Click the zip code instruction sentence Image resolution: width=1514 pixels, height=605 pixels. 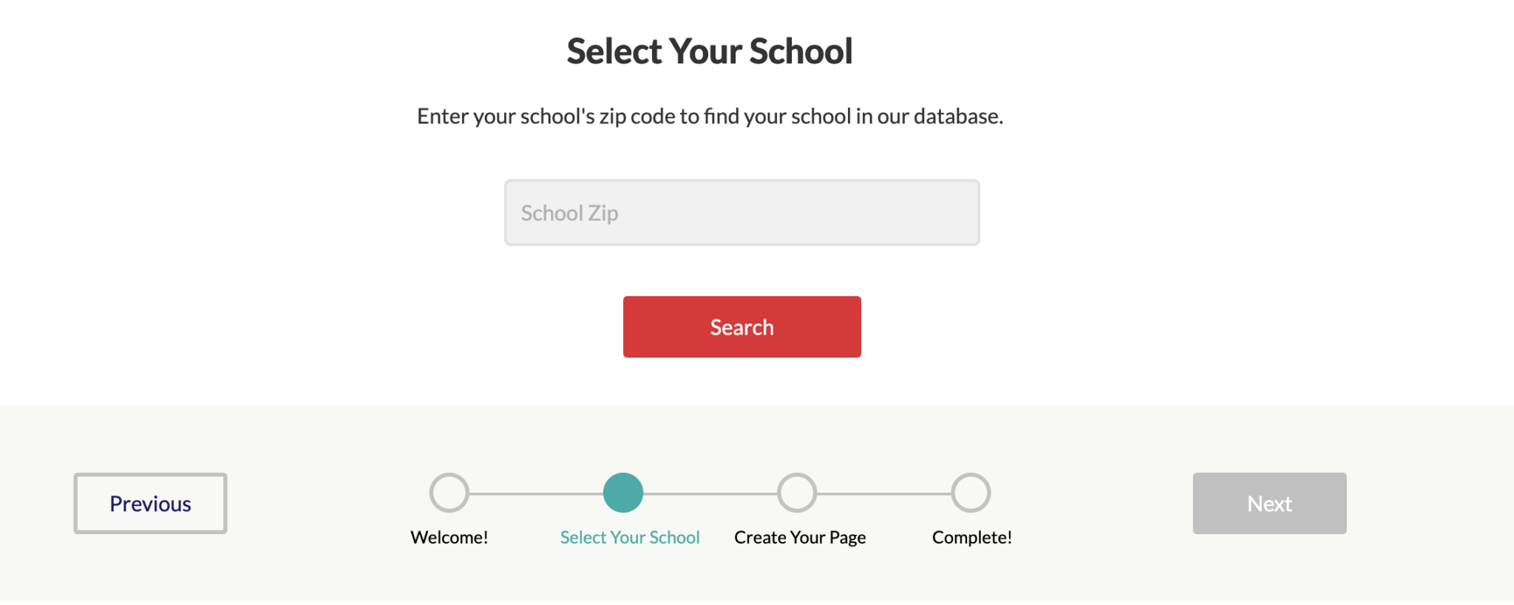710,117
